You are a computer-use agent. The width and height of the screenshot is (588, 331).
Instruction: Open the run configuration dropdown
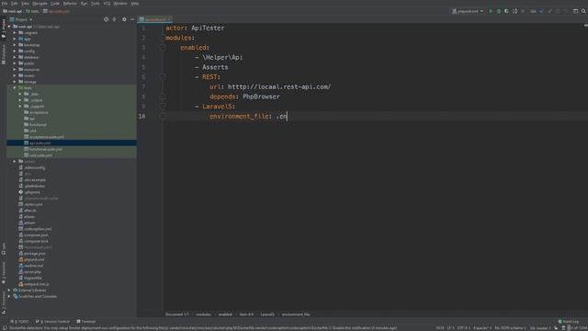[468, 11]
